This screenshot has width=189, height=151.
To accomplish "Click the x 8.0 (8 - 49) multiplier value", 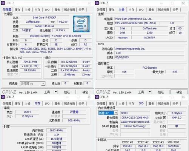I will coord(30,66).
